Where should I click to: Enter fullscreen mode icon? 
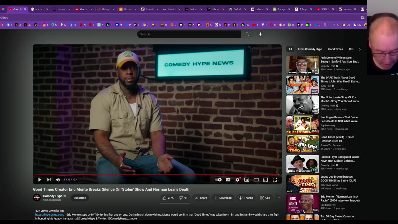pos(275,180)
